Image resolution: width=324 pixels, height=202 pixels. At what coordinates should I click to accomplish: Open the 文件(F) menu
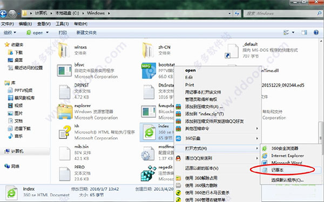(x=8, y=24)
